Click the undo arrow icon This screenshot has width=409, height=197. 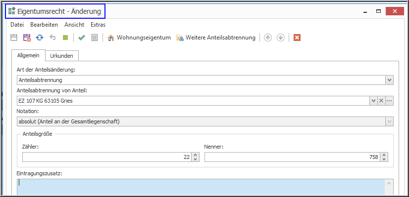click(52, 38)
